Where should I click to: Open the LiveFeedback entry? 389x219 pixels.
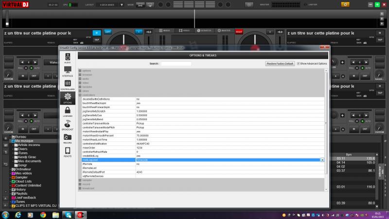tap(26, 198)
